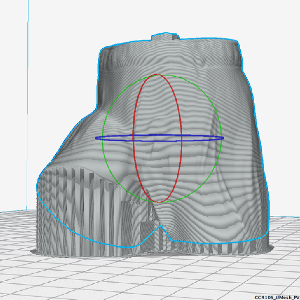Image resolution: width=300 pixels, height=300 pixels.
Task: Click the top of the red rotation ellipse
Action: point(158,75)
